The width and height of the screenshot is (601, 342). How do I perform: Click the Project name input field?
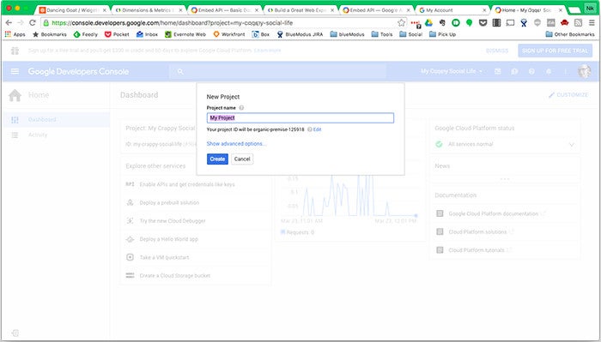[300, 117]
